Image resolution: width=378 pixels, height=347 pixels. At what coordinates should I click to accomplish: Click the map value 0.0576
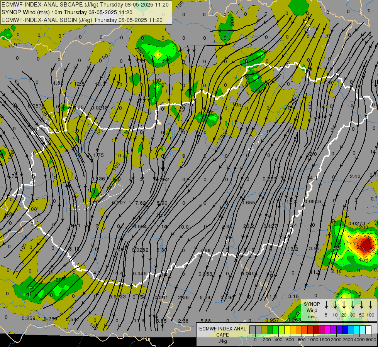[36, 106]
